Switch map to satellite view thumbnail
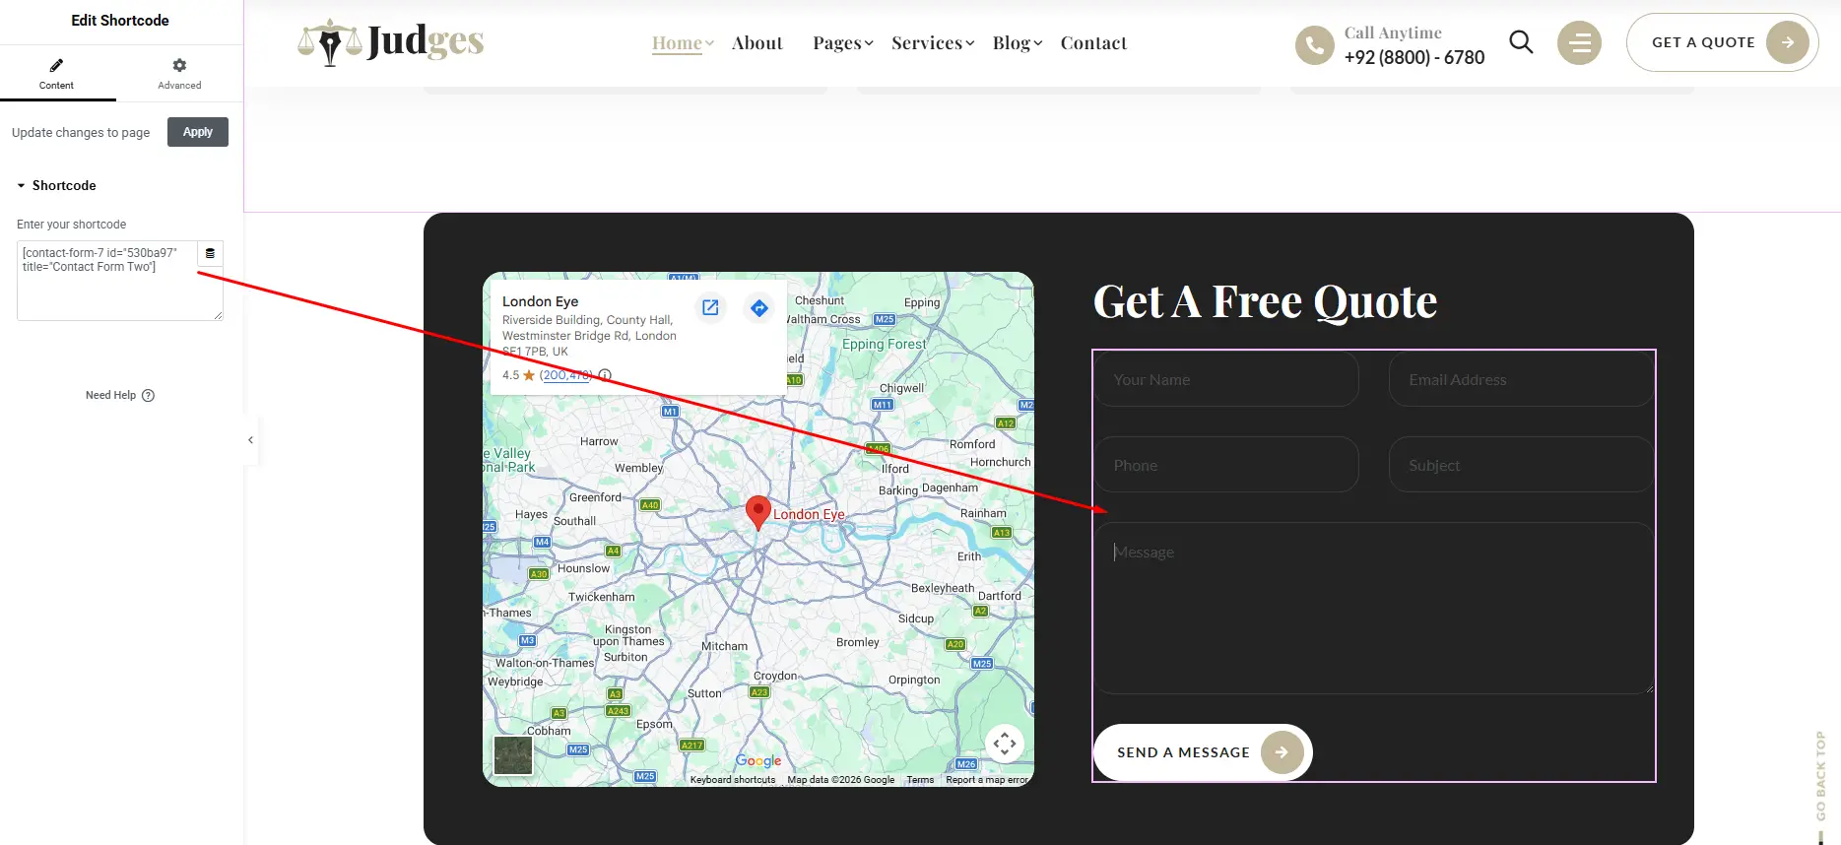The height and width of the screenshot is (845, 1841). [513, 755]
